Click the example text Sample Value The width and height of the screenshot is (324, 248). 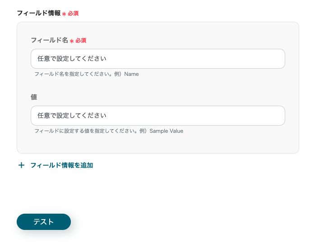click(166, 131)
